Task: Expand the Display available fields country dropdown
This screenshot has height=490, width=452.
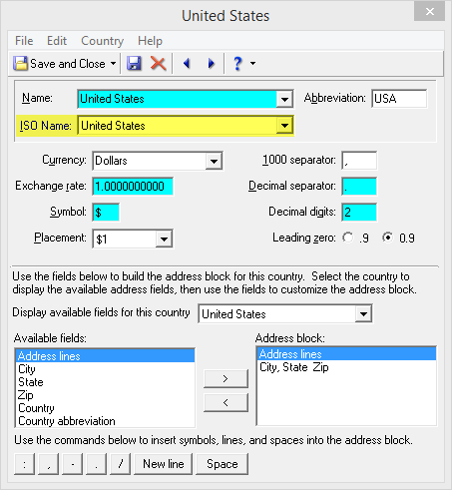Action: click(363, 314)
